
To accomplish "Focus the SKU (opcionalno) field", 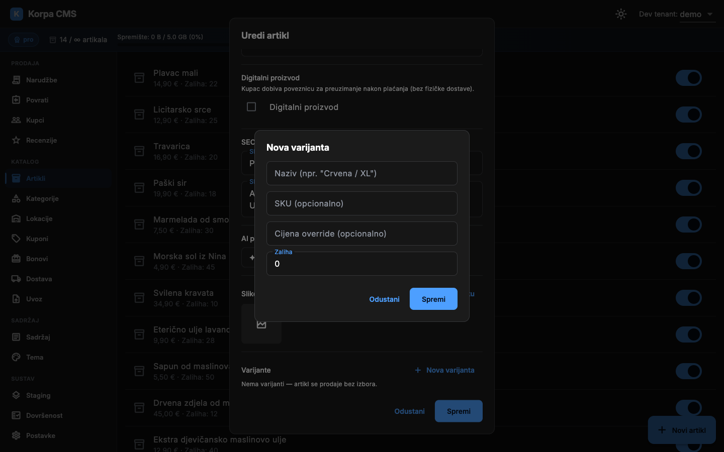I will coord(362,203).
